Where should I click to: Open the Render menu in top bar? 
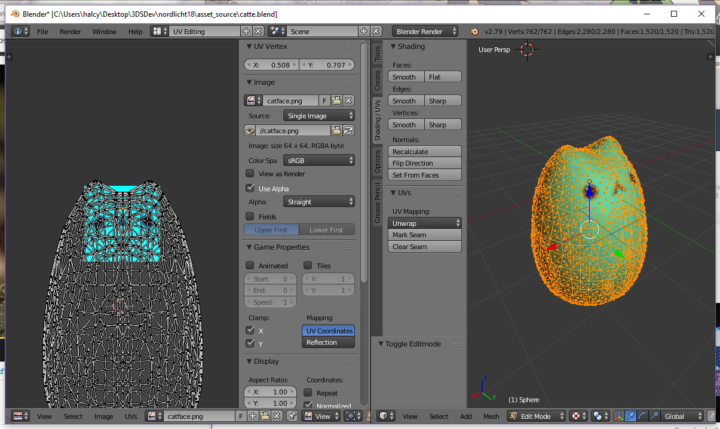(70, 32)
